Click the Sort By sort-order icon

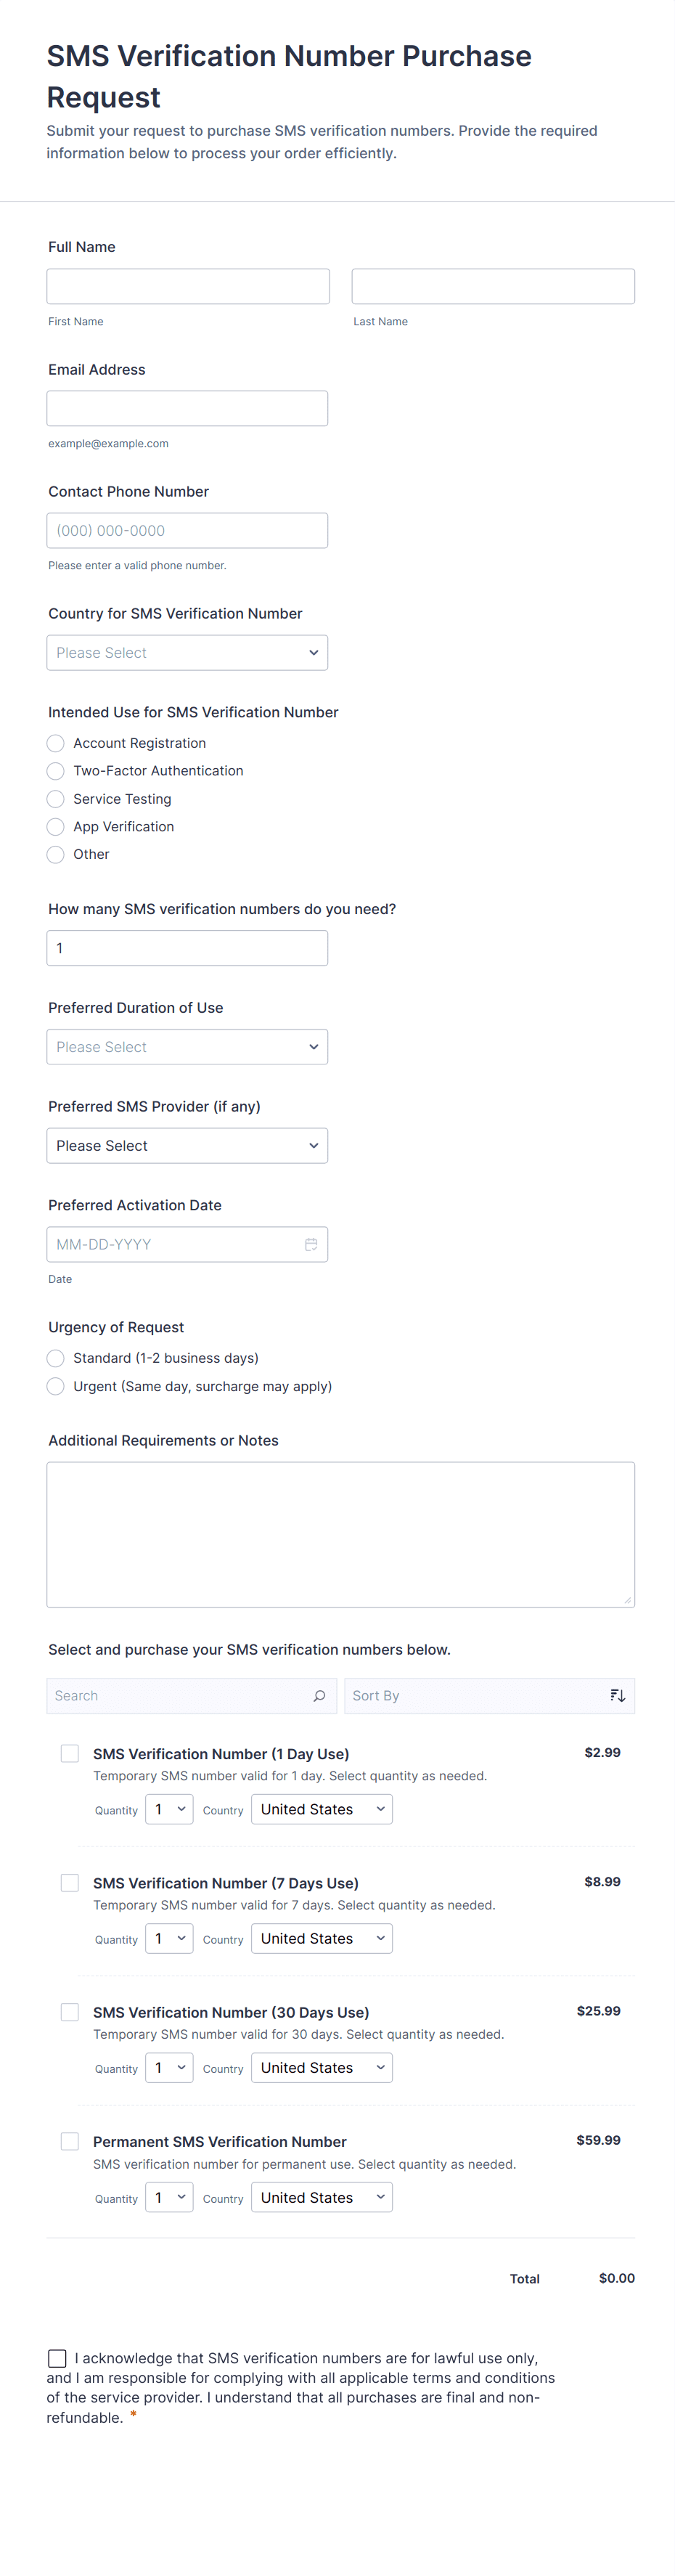coord(617,1696)
